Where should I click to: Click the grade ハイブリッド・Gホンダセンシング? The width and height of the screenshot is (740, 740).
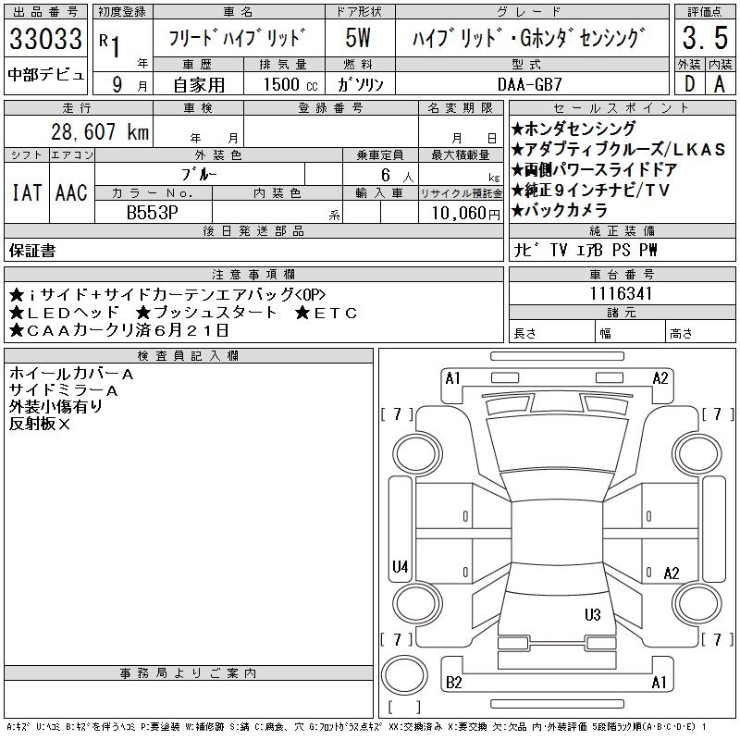tap(528, 38)
